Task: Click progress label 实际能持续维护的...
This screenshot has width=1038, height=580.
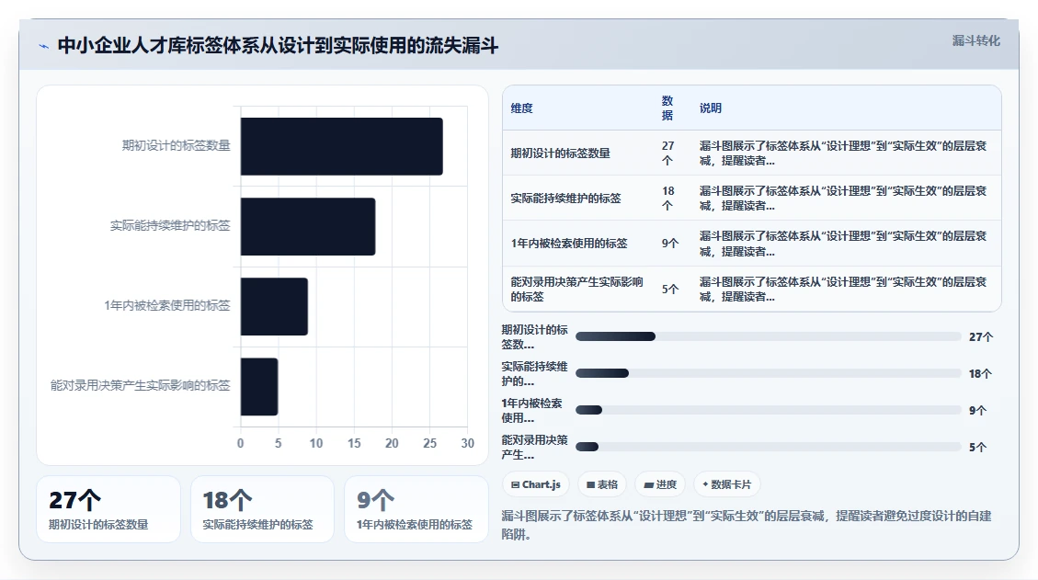Action: 534,373
